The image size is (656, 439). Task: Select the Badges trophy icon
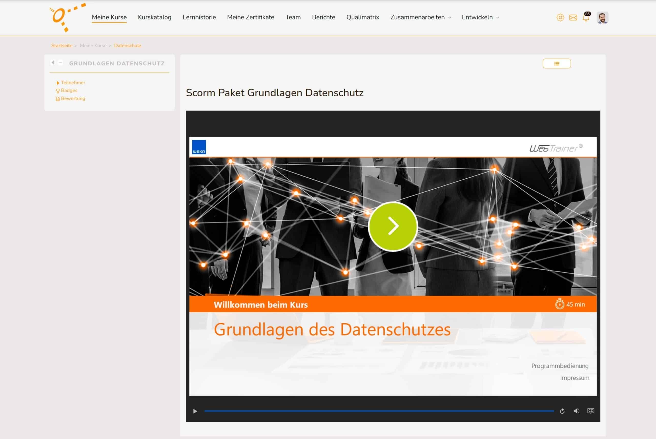(58, 90)
